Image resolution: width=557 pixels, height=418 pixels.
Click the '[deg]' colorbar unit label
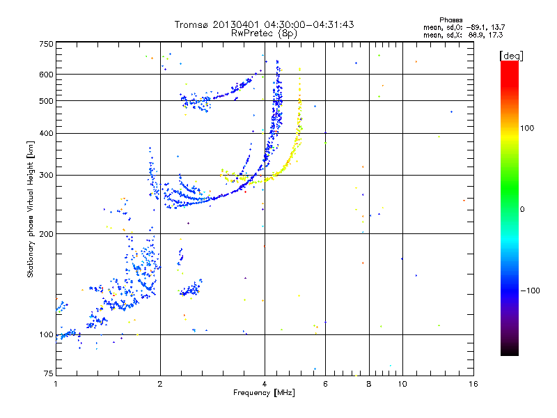tap(511, 56)
